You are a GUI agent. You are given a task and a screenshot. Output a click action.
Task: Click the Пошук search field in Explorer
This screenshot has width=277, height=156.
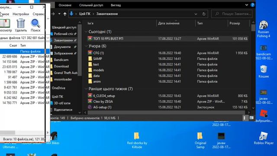pyautogui.click(x=232, y=14)
